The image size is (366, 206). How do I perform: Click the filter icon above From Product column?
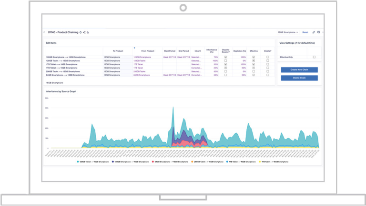(134, 48)
